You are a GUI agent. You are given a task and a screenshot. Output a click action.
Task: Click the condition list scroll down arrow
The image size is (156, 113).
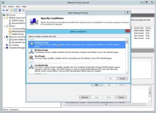coord(127,73)
